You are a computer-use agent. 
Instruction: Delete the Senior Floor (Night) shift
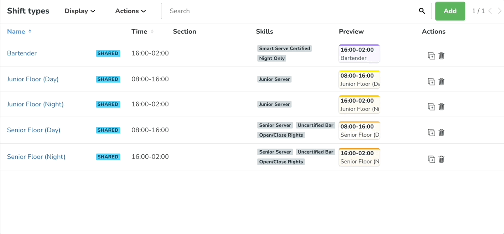coord(441,159)
